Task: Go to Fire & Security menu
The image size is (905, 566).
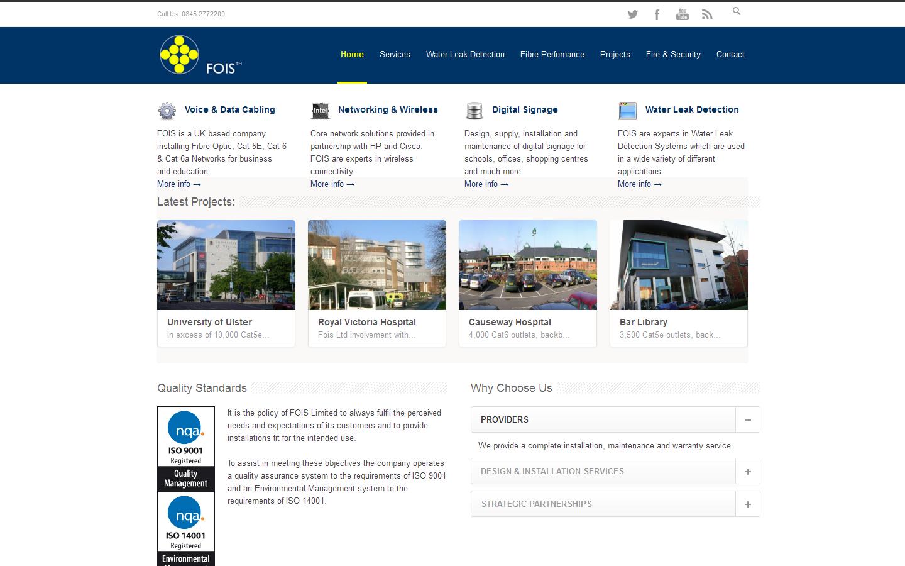Action: pyautogui.click(x=672, y=55)
